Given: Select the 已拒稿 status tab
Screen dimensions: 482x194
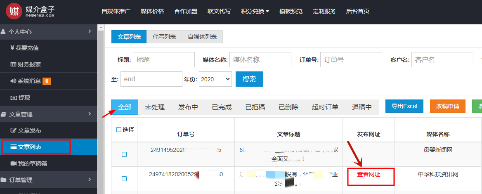Looking at the screenshot, I should click(x=255, y=107).
